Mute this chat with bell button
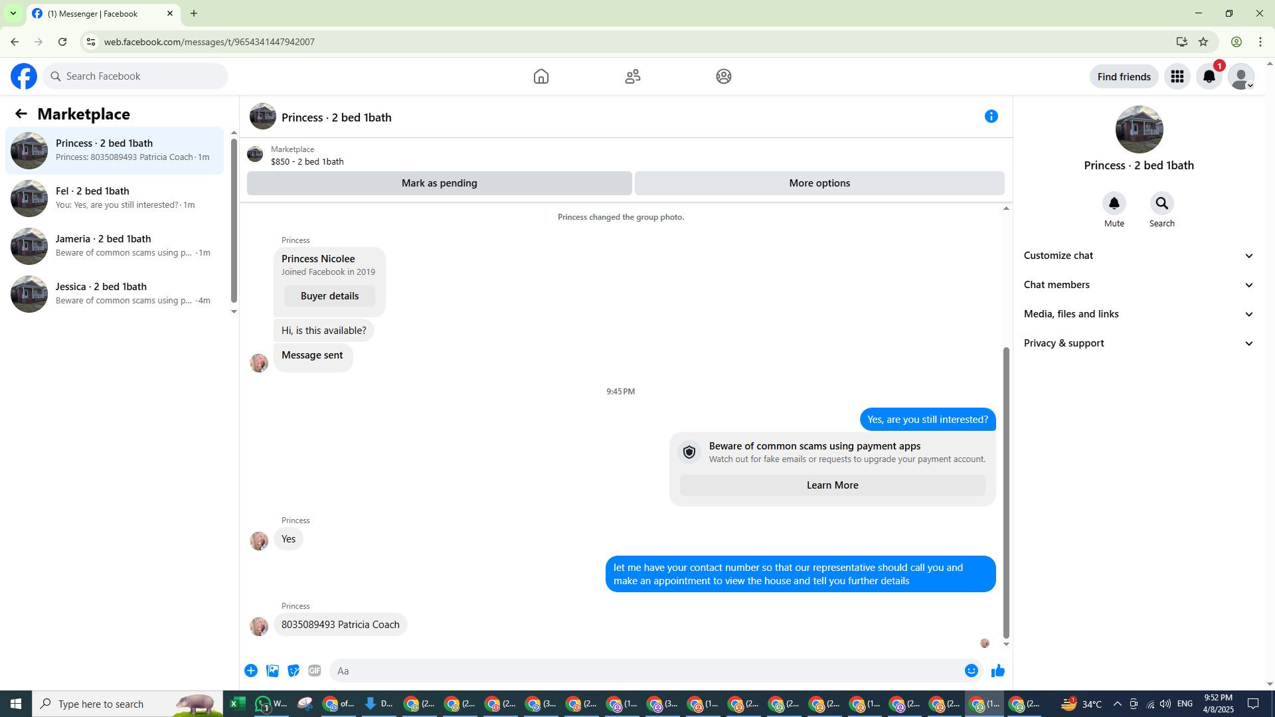Viewport: 1275px width, 717px height. pyautogui.click(x=1114, y=204)
